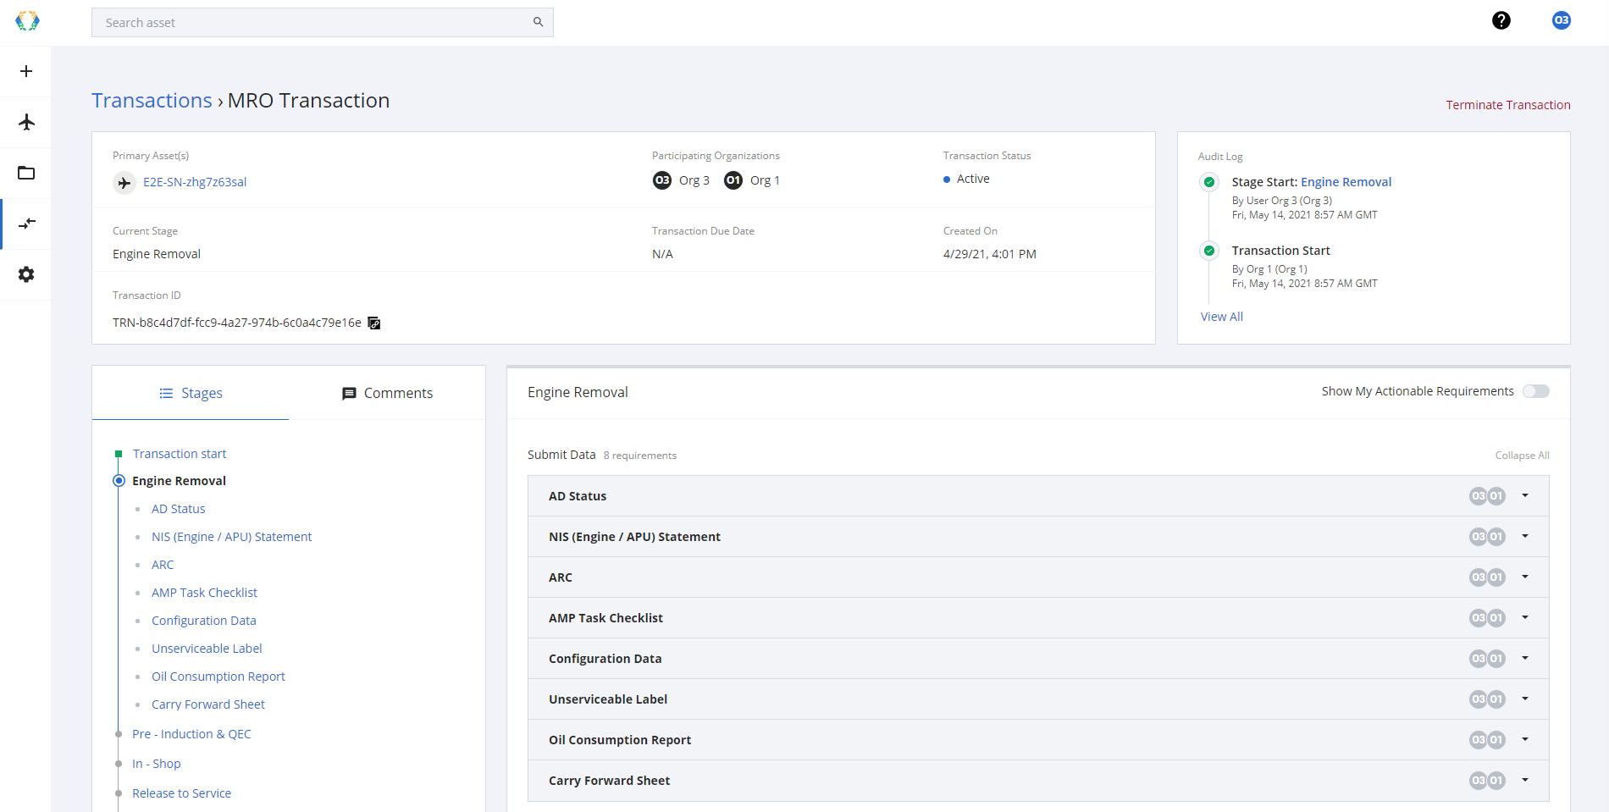Screen dimensions: 1609x812
Task: Select NIS (Engine / APU) Statement tree item
Action: click(x=231, y=537)
